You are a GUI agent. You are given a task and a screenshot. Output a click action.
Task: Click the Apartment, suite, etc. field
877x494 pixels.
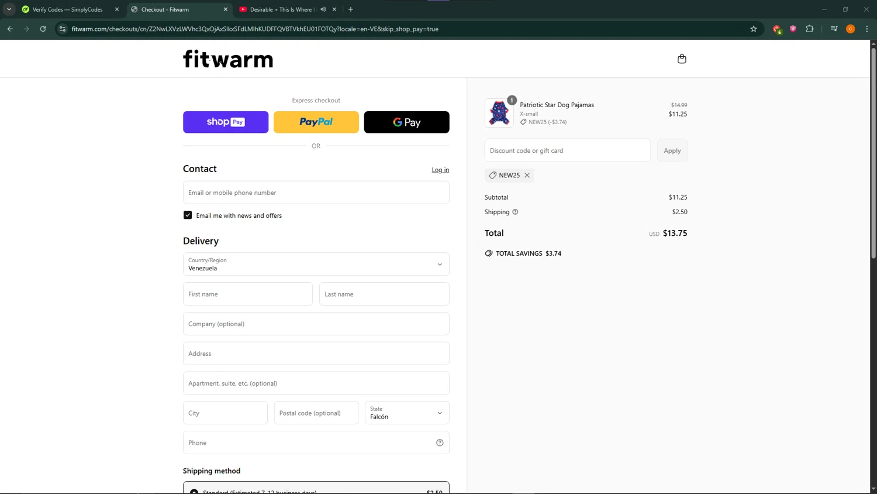tap(316, 383)
